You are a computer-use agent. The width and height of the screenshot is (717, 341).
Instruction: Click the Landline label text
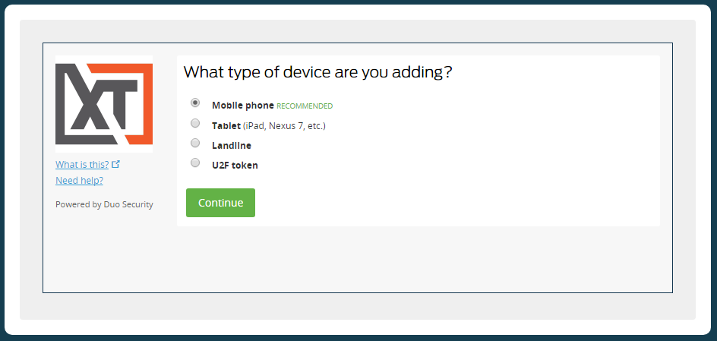point(232,145)
